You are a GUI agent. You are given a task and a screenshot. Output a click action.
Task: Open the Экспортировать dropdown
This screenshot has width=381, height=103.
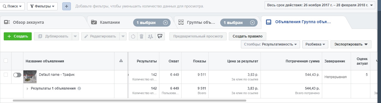click(x=351, y=44)
